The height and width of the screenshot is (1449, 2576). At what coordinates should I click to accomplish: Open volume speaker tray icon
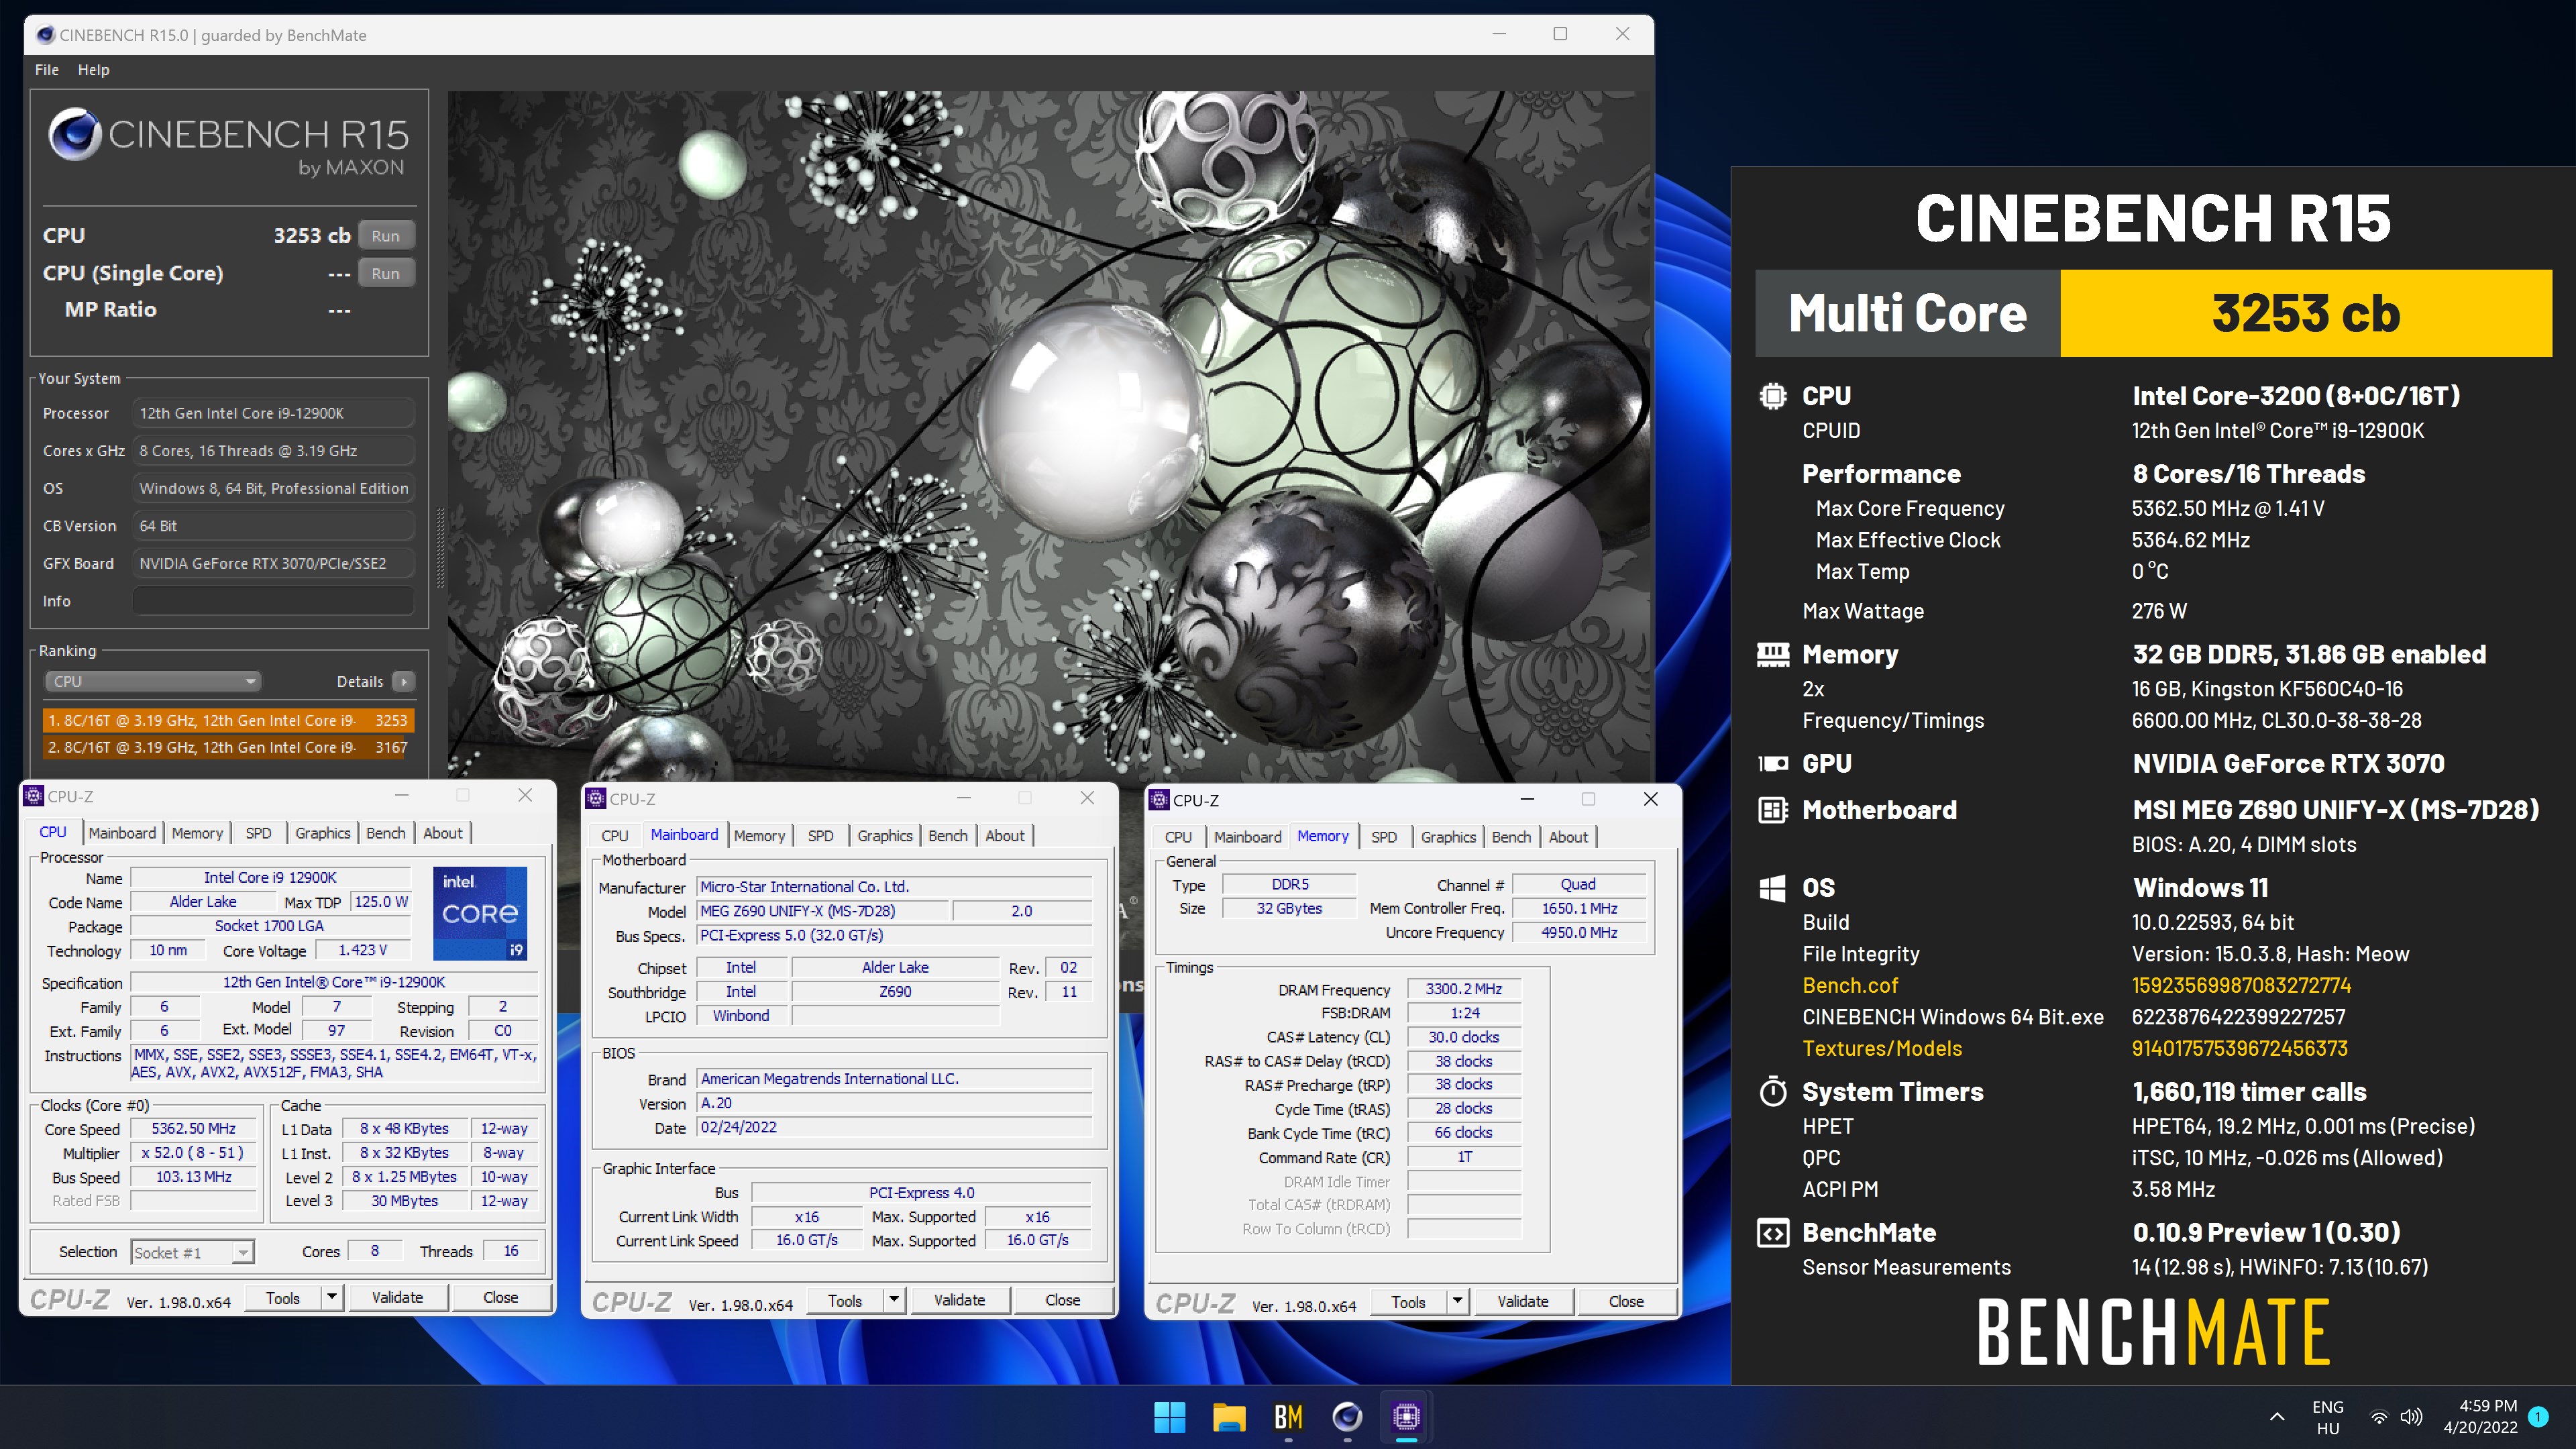2411,1417
